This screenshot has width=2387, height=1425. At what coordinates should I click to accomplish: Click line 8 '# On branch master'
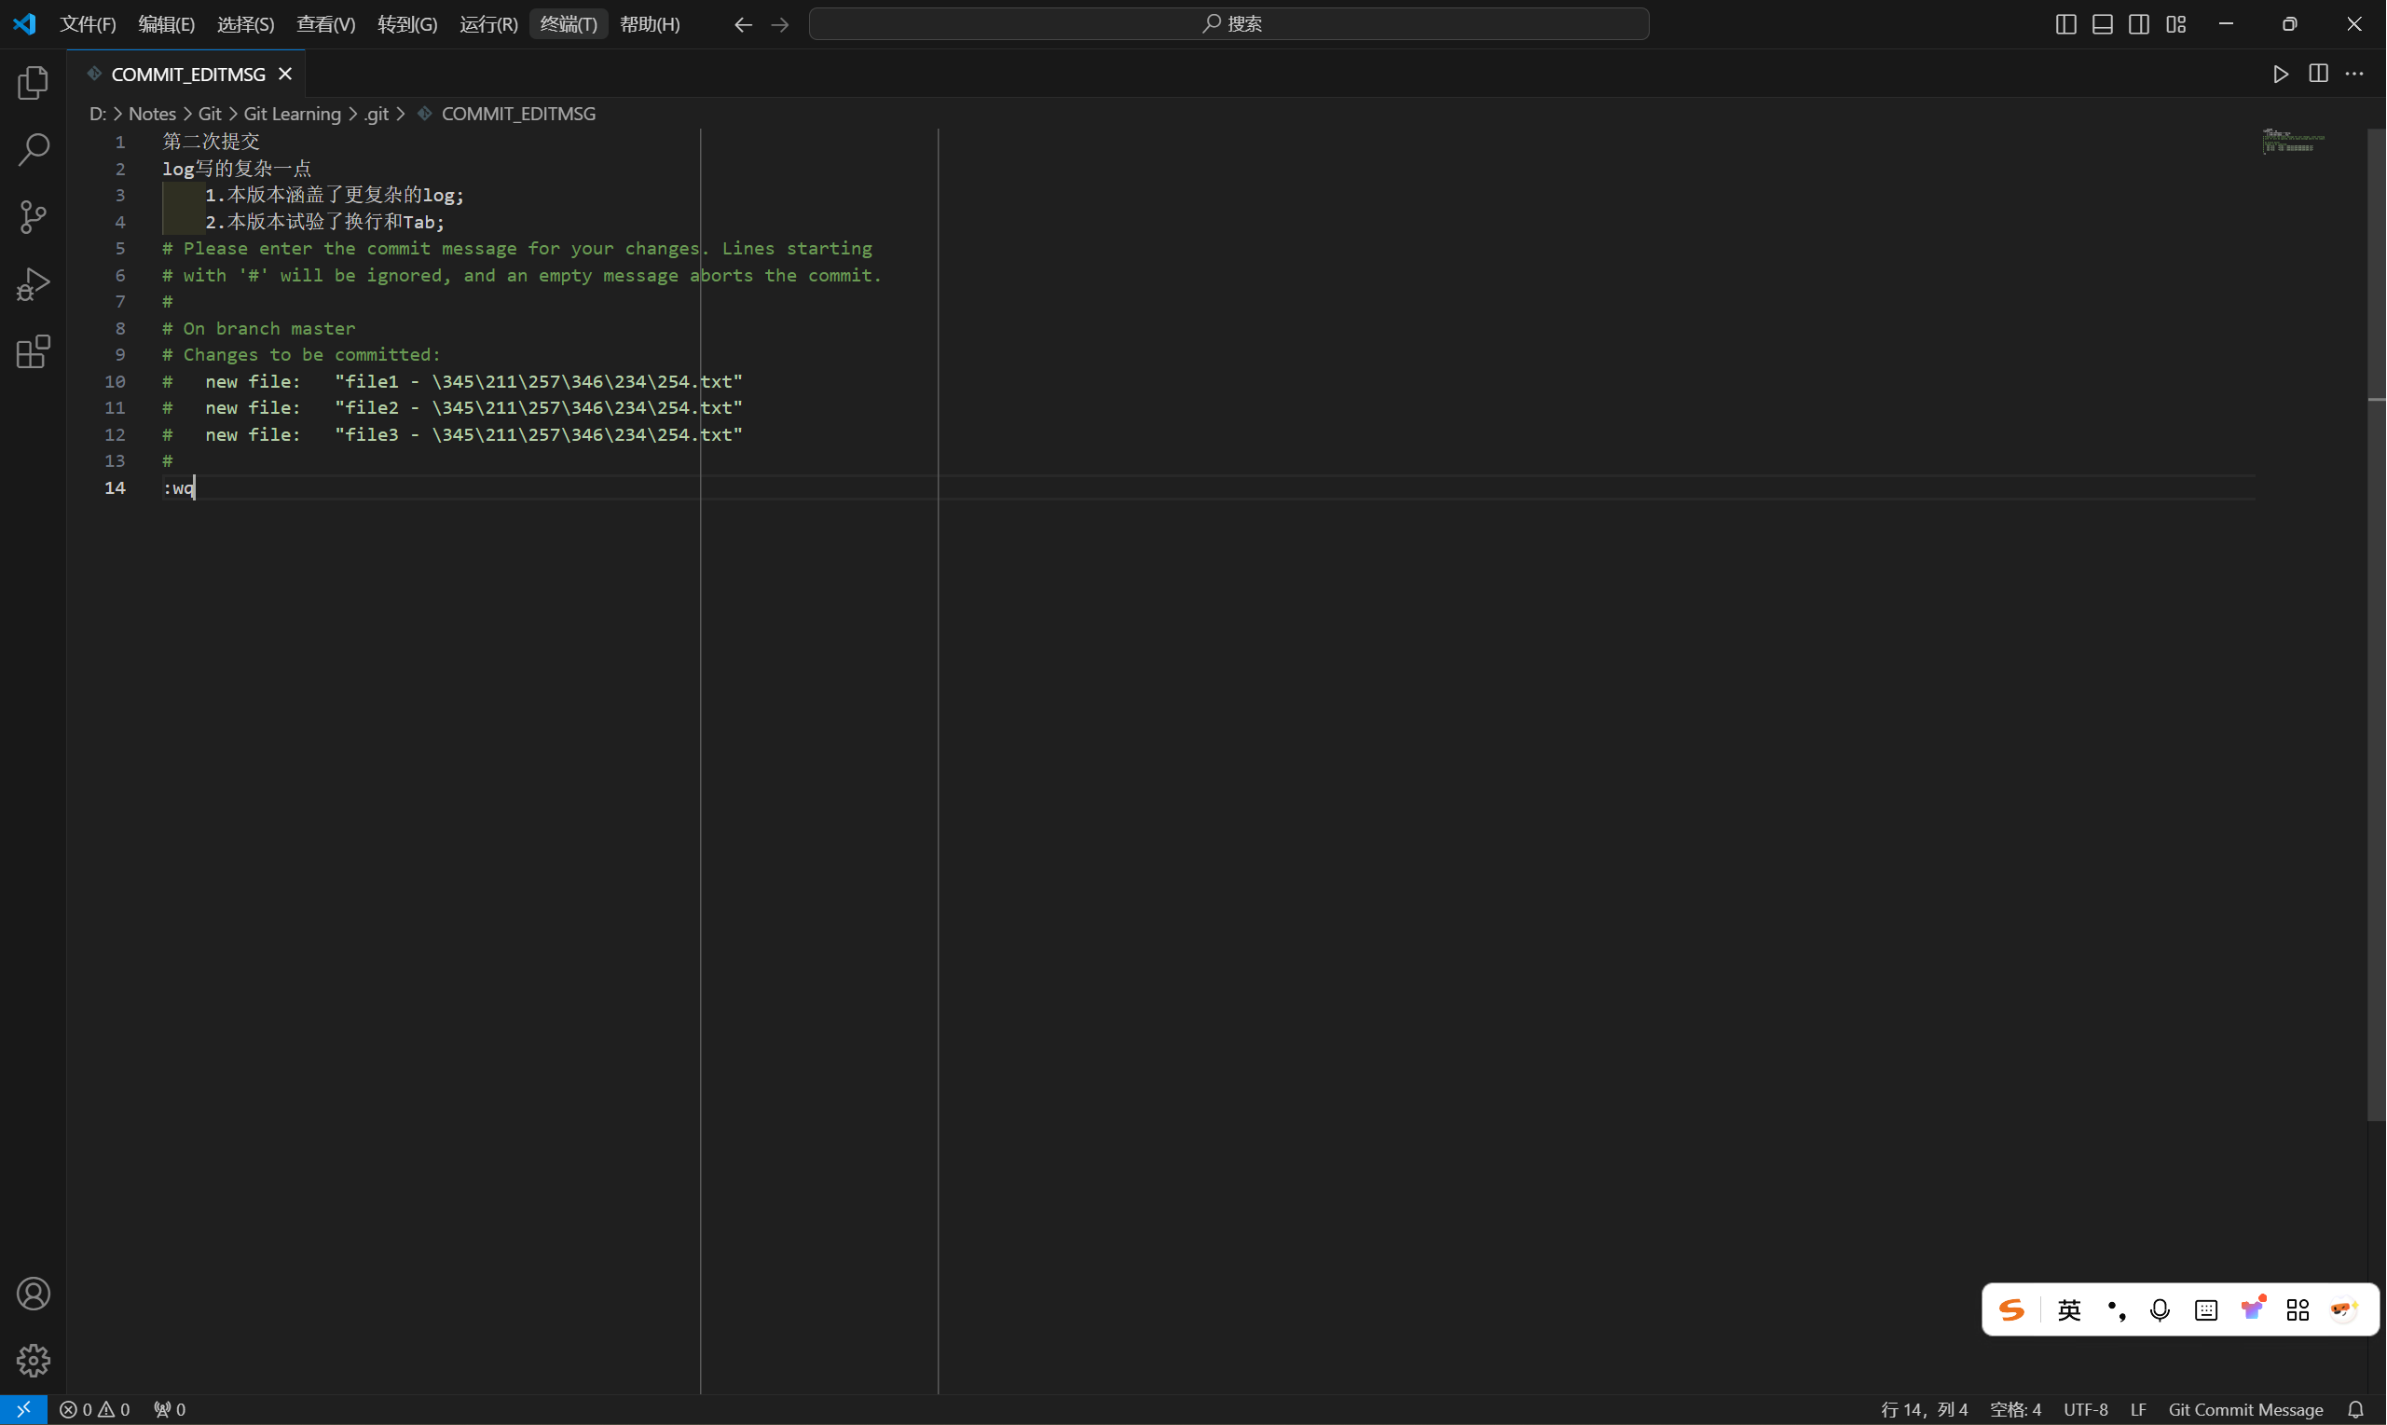pos(258,328)
